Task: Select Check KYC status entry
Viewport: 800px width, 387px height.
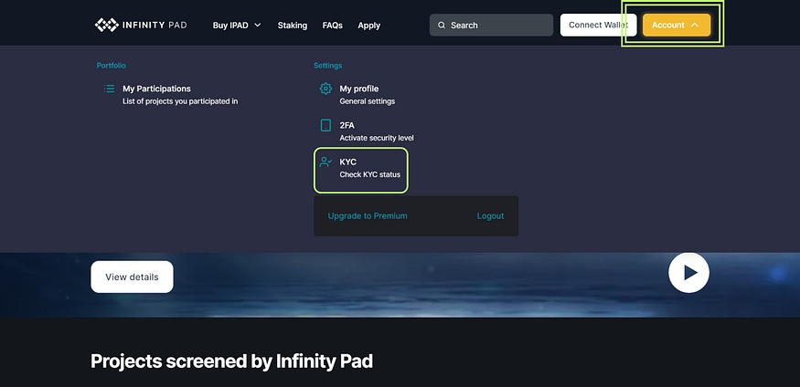Action: (x=369, y=174)
